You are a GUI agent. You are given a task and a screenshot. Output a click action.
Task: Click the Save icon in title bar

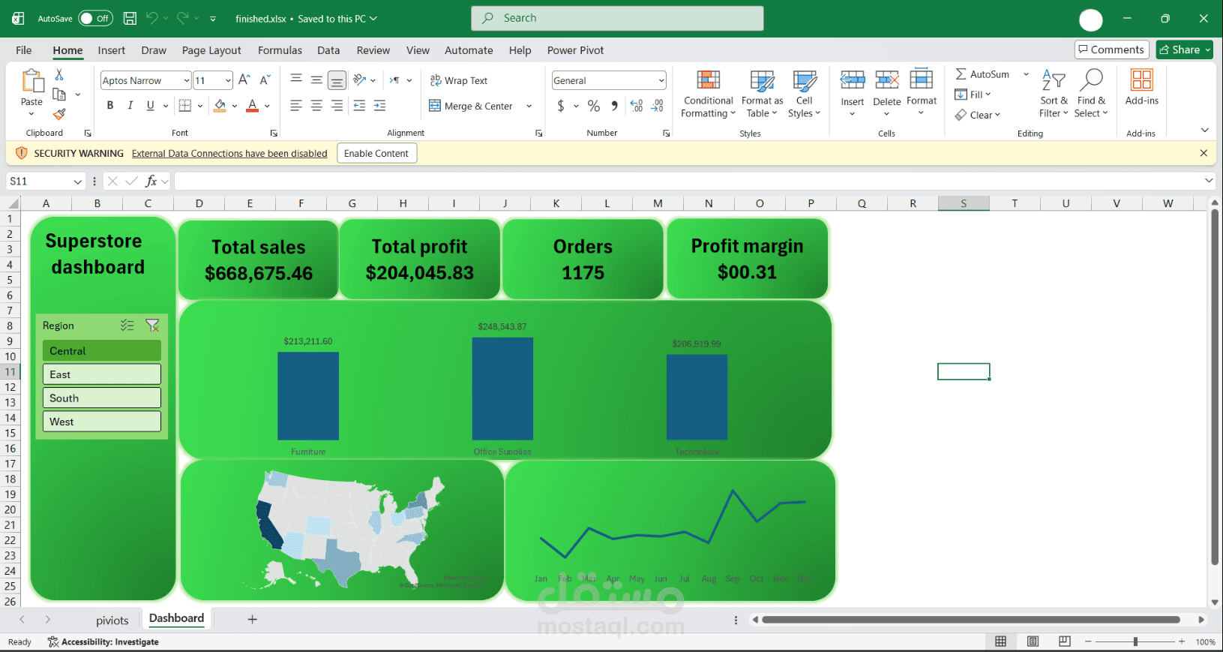point(130,18)
